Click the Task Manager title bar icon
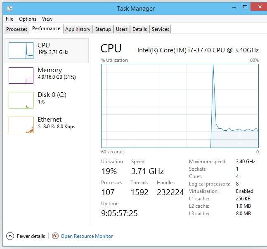The image size is (267, 249). (9, 8)
